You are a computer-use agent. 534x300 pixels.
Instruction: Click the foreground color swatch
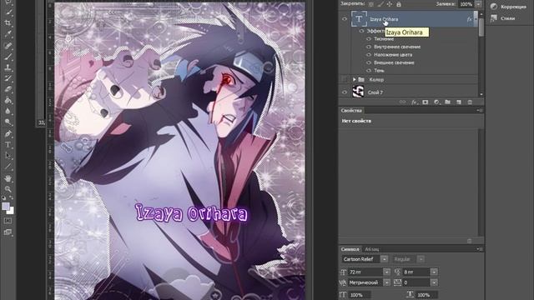(x=6, y=206)
